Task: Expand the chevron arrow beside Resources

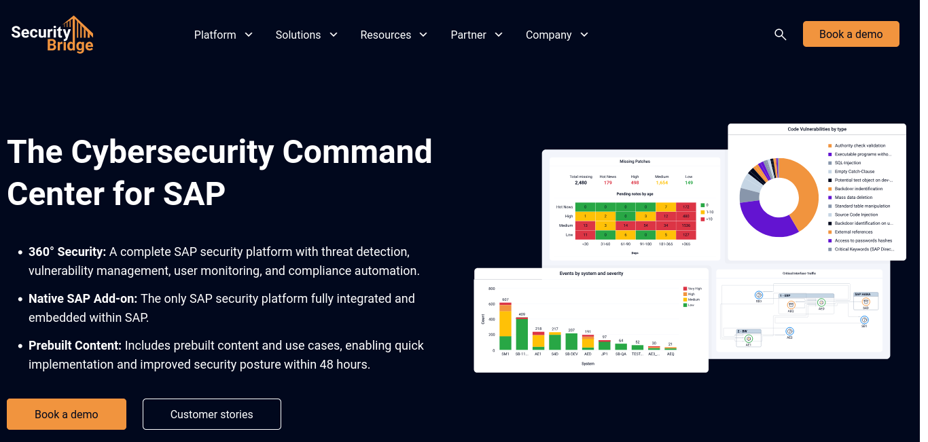Action: pyautogui.click(x=424, y=35)
